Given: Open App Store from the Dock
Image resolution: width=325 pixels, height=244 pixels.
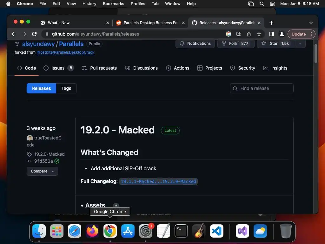Looking at the screenshot, I should [x=128, y=231].
